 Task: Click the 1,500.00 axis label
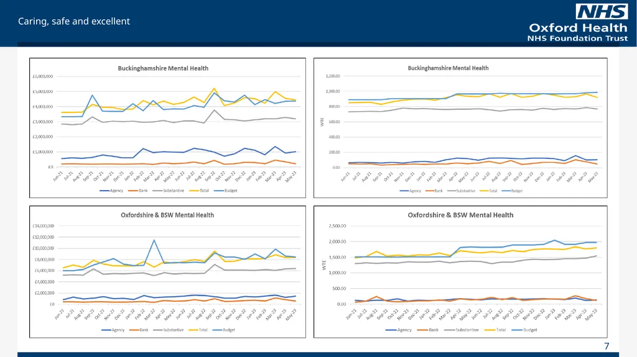click(x=338, y=258)
